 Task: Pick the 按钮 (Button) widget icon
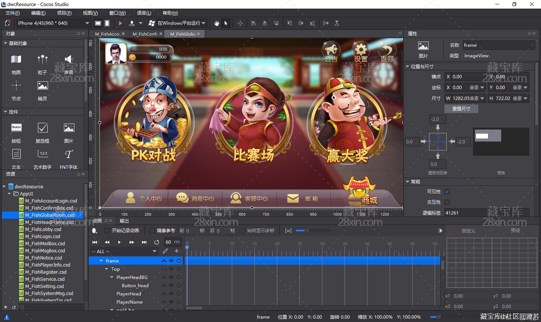16,127
